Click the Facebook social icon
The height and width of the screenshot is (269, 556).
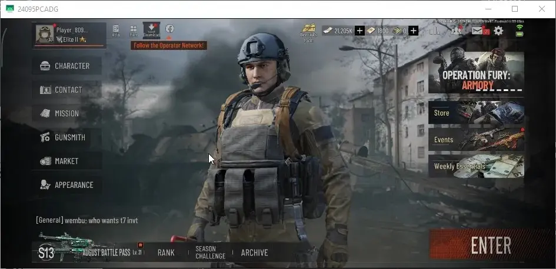pyautogui.click(x=169, y=29)
